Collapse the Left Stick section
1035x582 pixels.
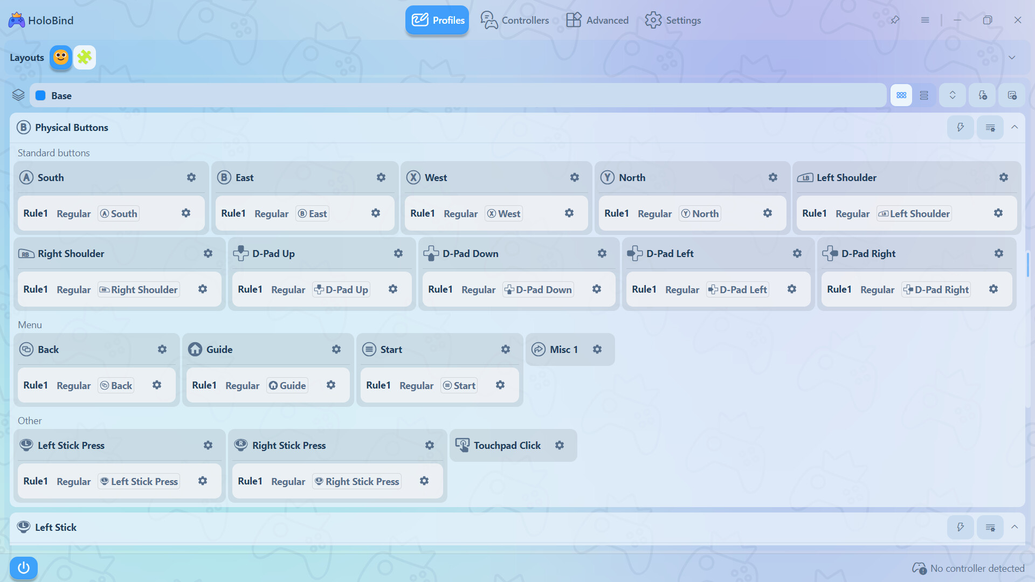pos(1015,527)
